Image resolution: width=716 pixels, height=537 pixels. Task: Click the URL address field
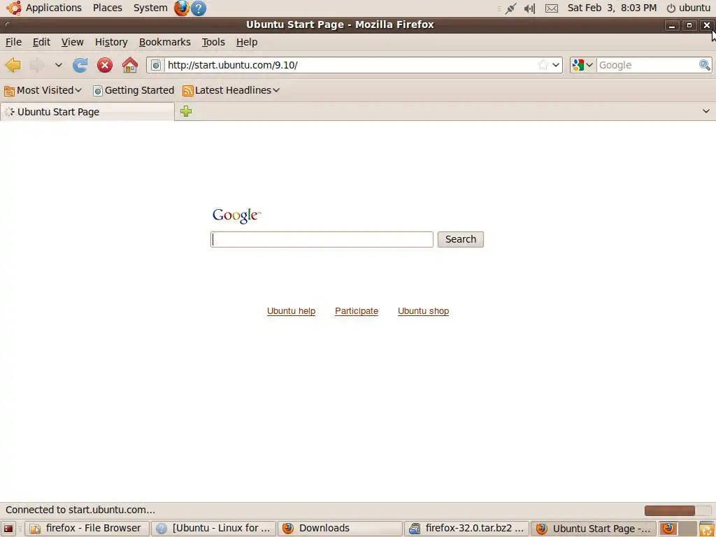351,65
